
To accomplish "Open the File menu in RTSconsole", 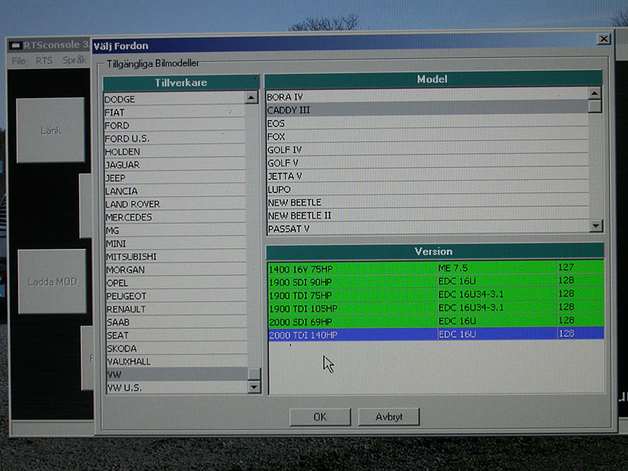I will click(x=18, y=61).
